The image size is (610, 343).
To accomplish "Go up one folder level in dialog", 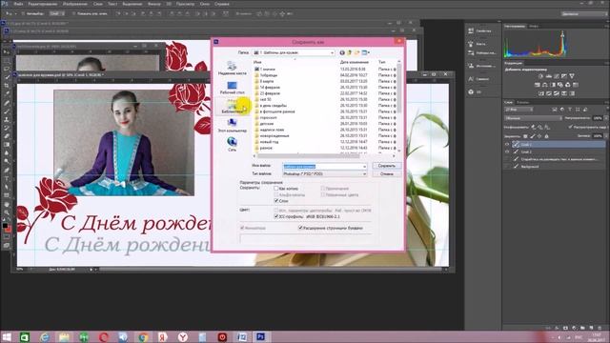I will (350, 52).
